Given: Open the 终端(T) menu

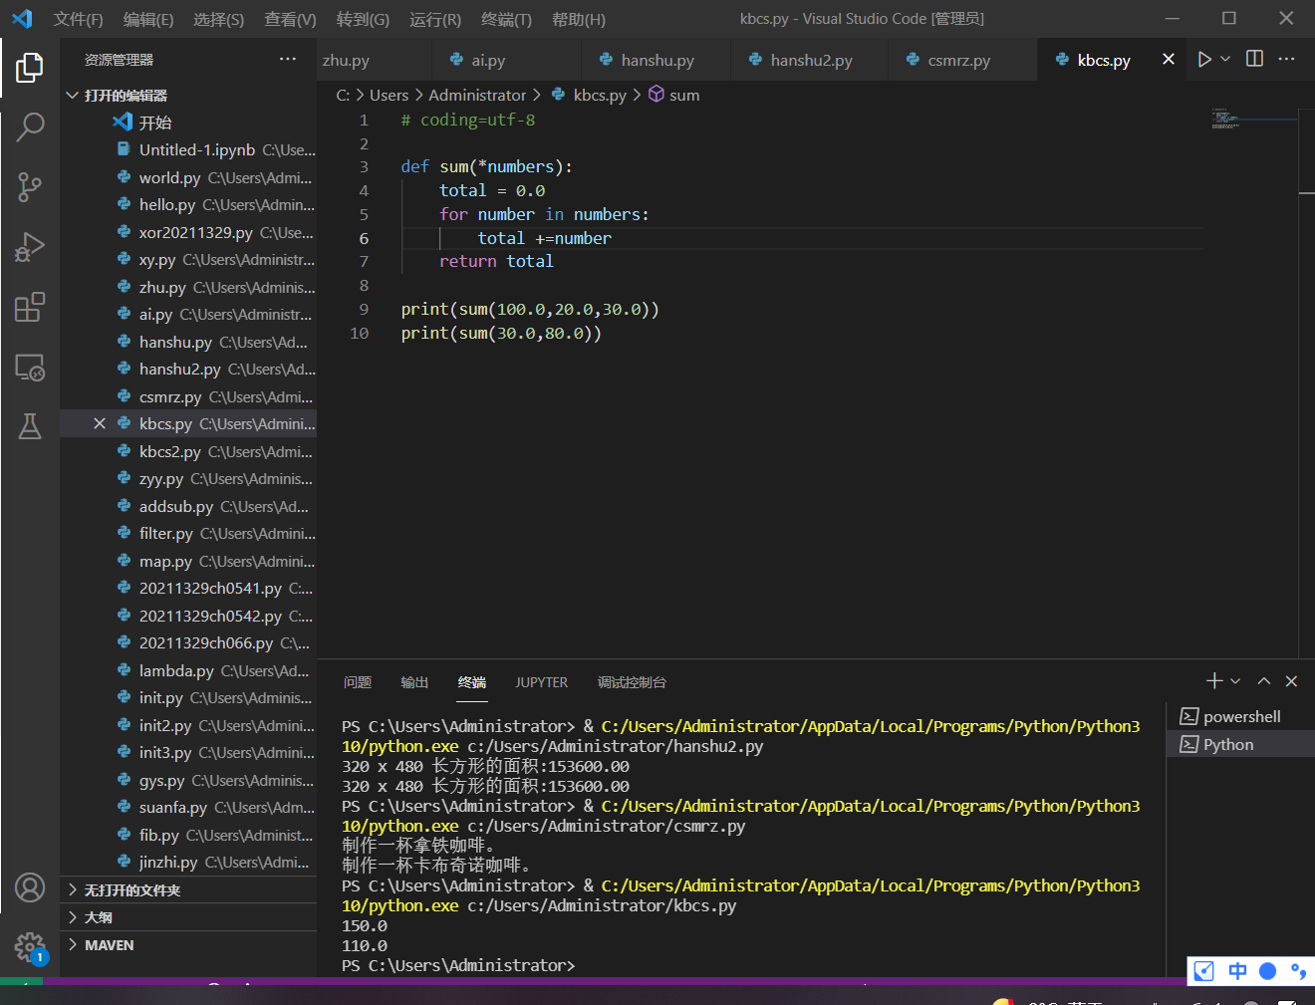Looking at the screenshot, I should tap(506, 19).
